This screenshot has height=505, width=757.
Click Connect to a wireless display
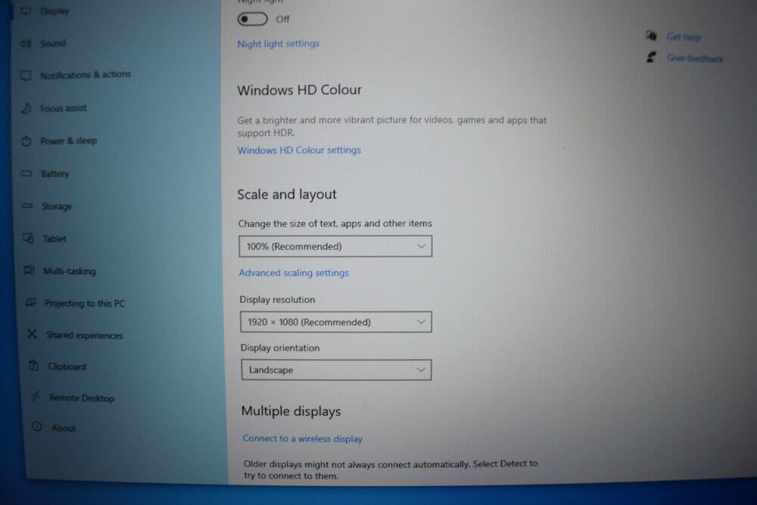click(x=303, y=438)
